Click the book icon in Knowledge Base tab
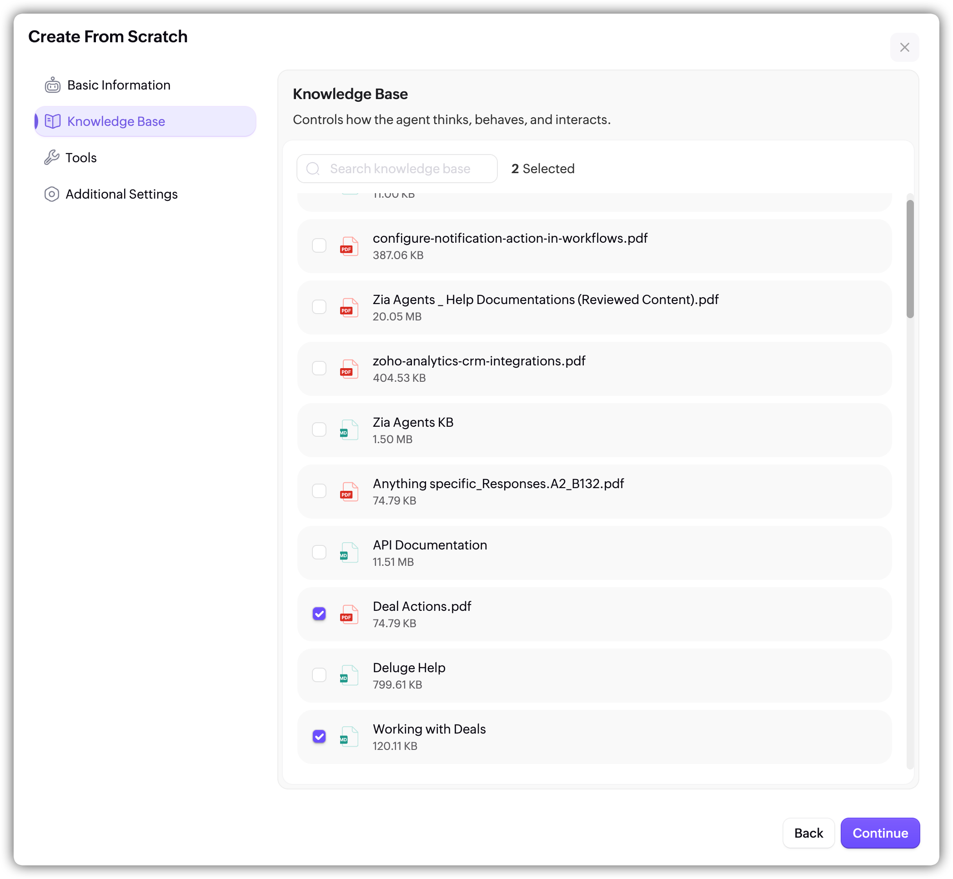 [52, 121]
